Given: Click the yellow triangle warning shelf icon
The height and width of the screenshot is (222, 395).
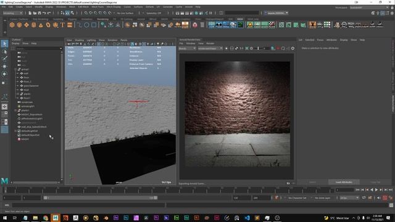Looking at the screenshot, I should point(250,25).
